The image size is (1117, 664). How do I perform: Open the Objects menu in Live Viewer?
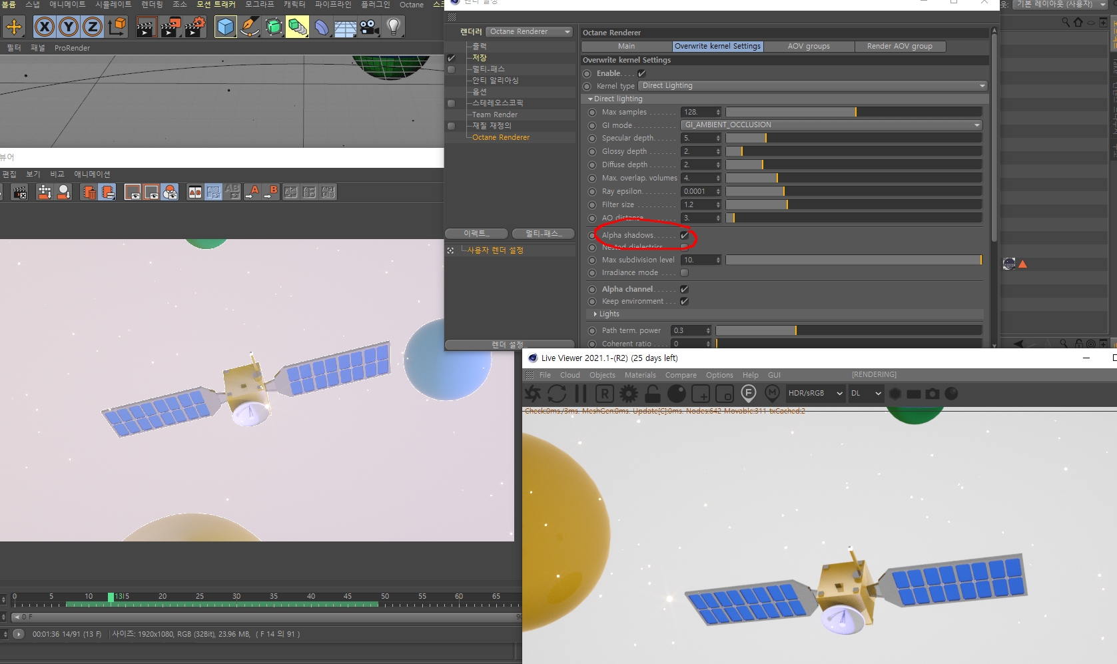tap(602, 375)
